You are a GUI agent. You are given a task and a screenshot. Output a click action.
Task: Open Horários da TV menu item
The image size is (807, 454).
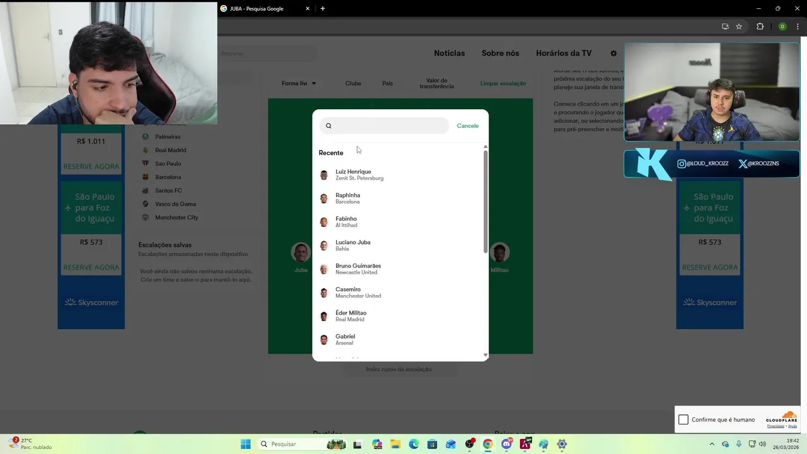pos(564,54)
